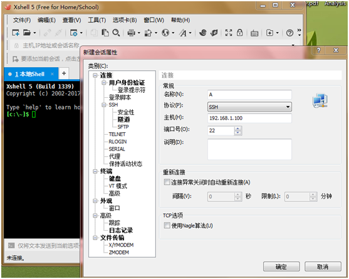Viewport: 349px width, 279px height.
Task: Select 键盘 in category tree
Action: (115, 179)
